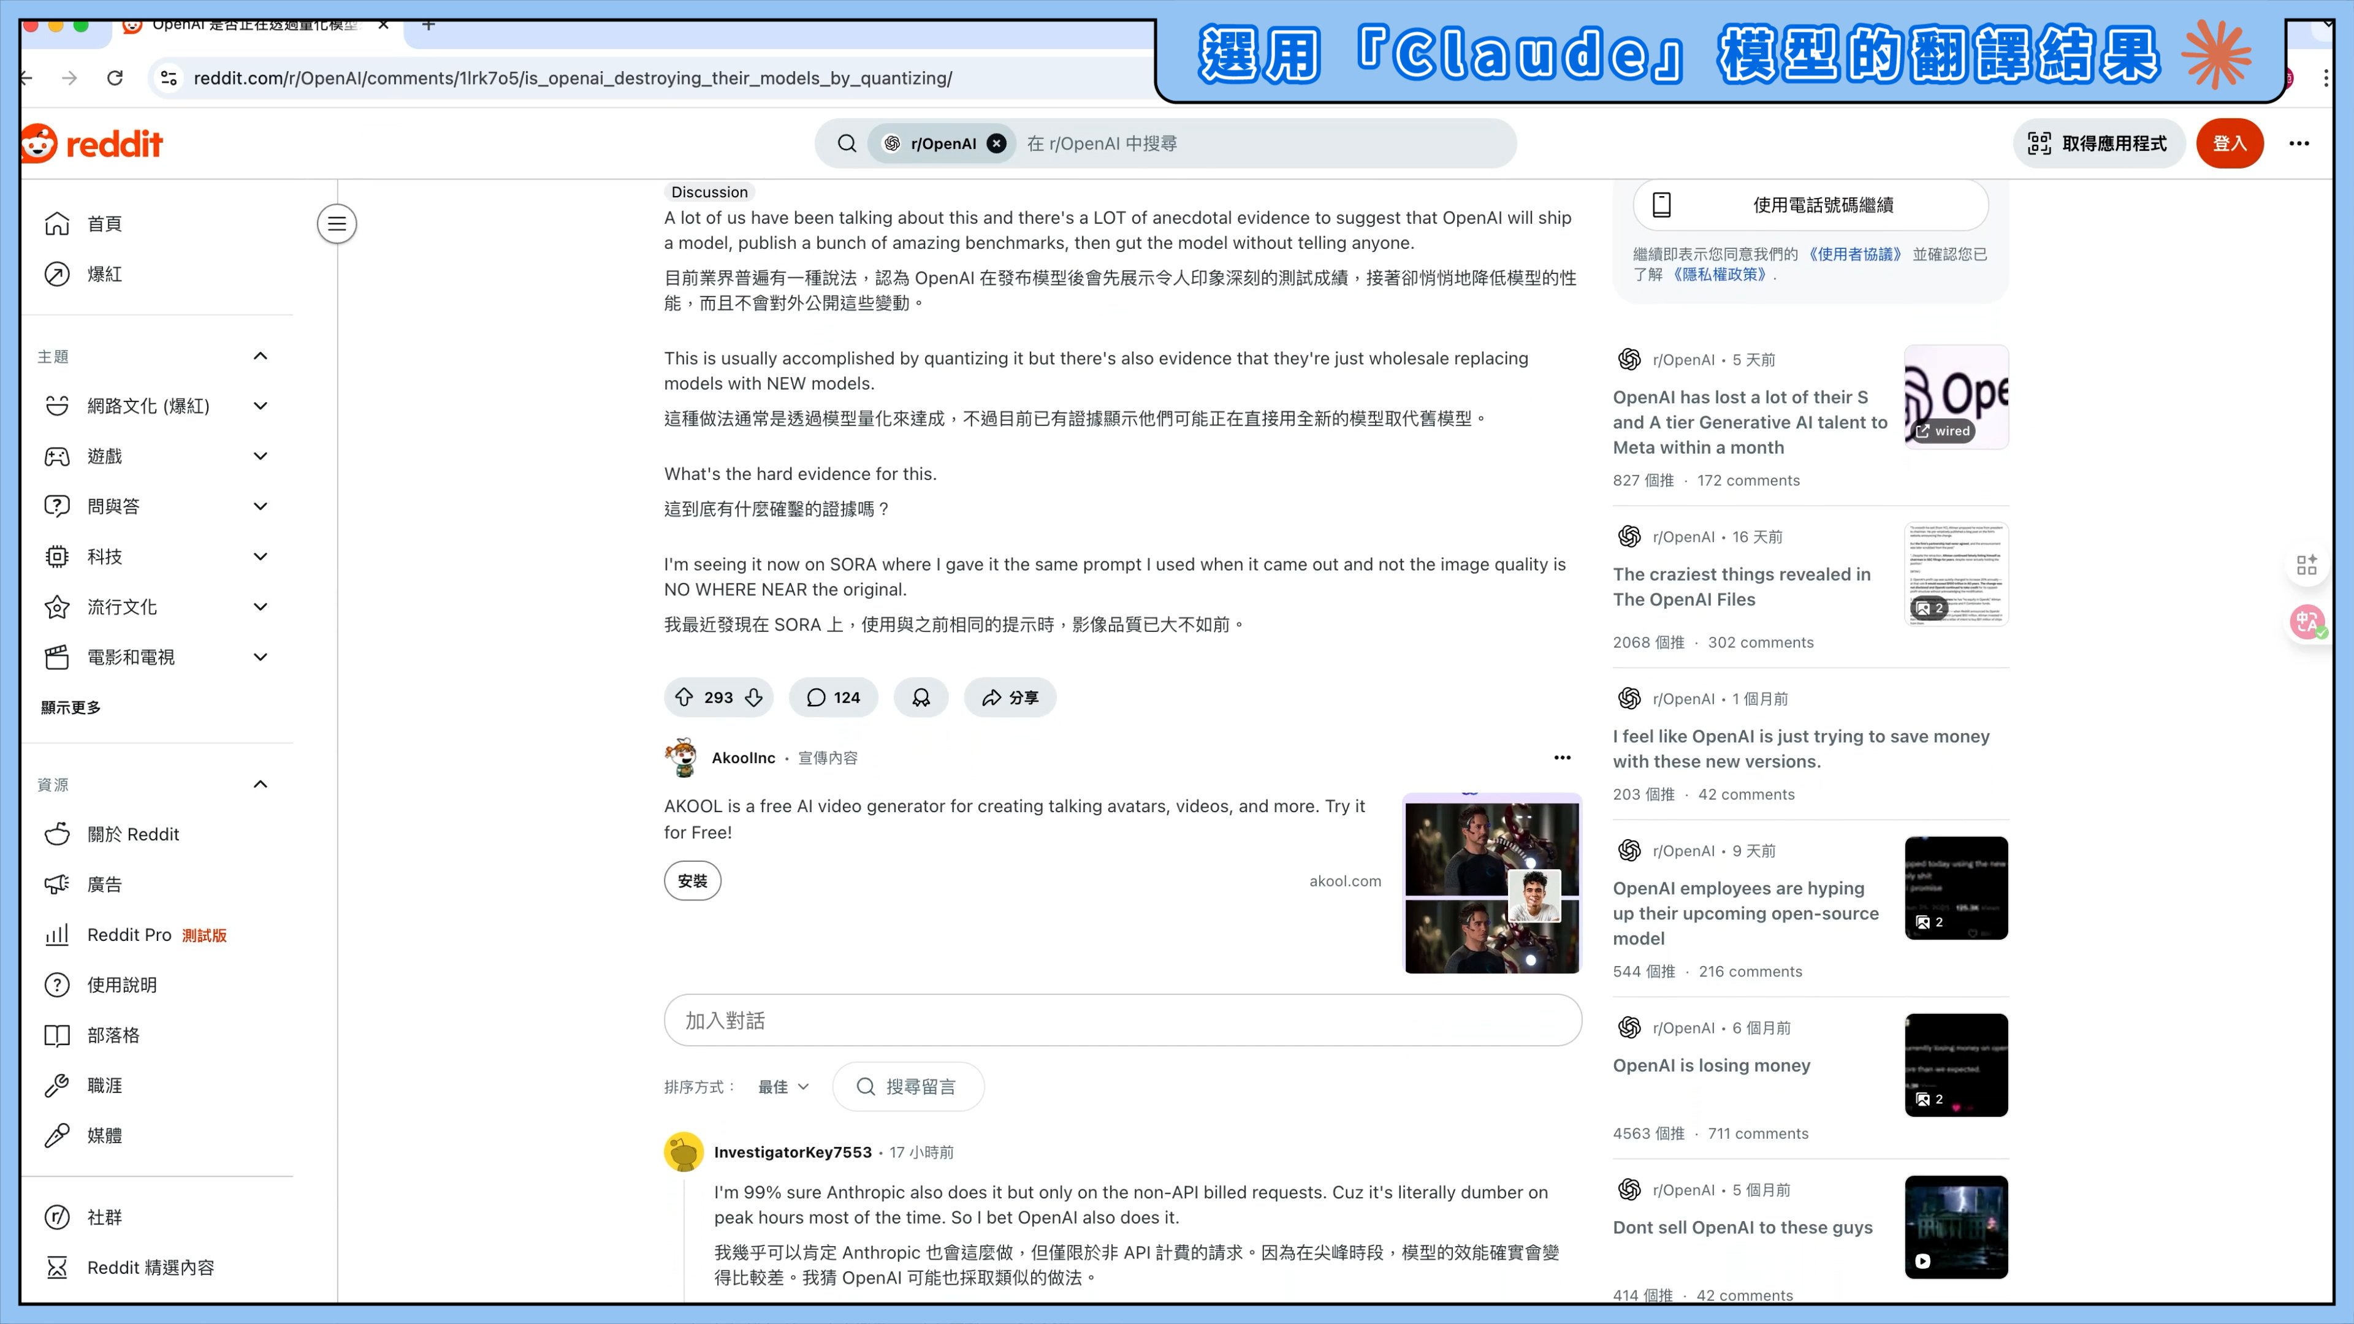Open 'Dont sell OpenAI to these guys' video thumbnail
The image size is (2354, 1324).
1957,1227
